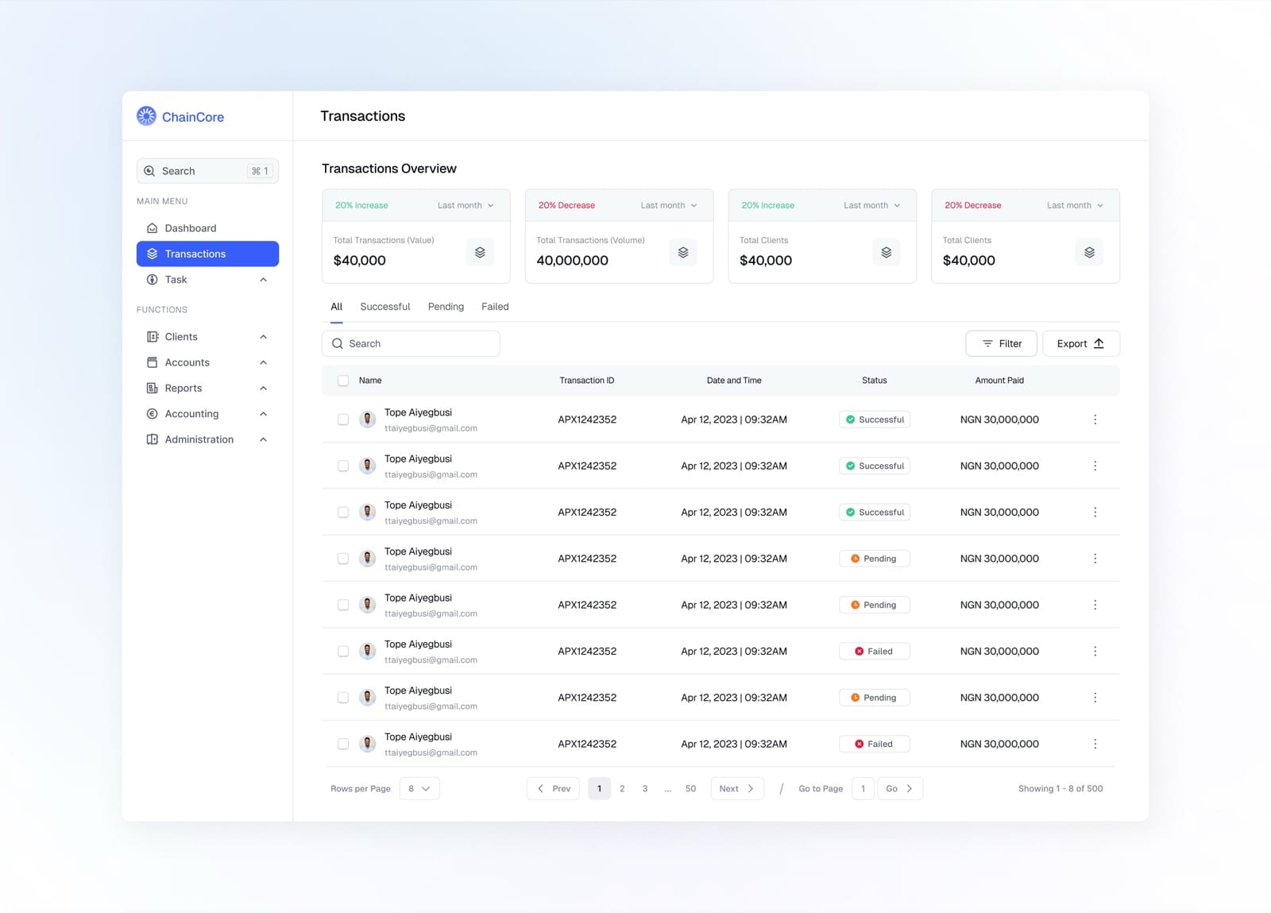
Task: Click the Reports icon in sidebar
Action: [152, 388]
